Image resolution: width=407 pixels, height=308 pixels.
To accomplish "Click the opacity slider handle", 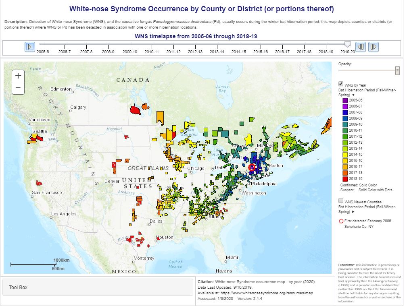I will click(x=397, y=71).
